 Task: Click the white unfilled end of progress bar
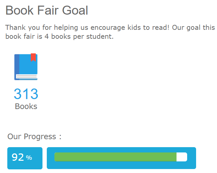(x=182, y=157)
